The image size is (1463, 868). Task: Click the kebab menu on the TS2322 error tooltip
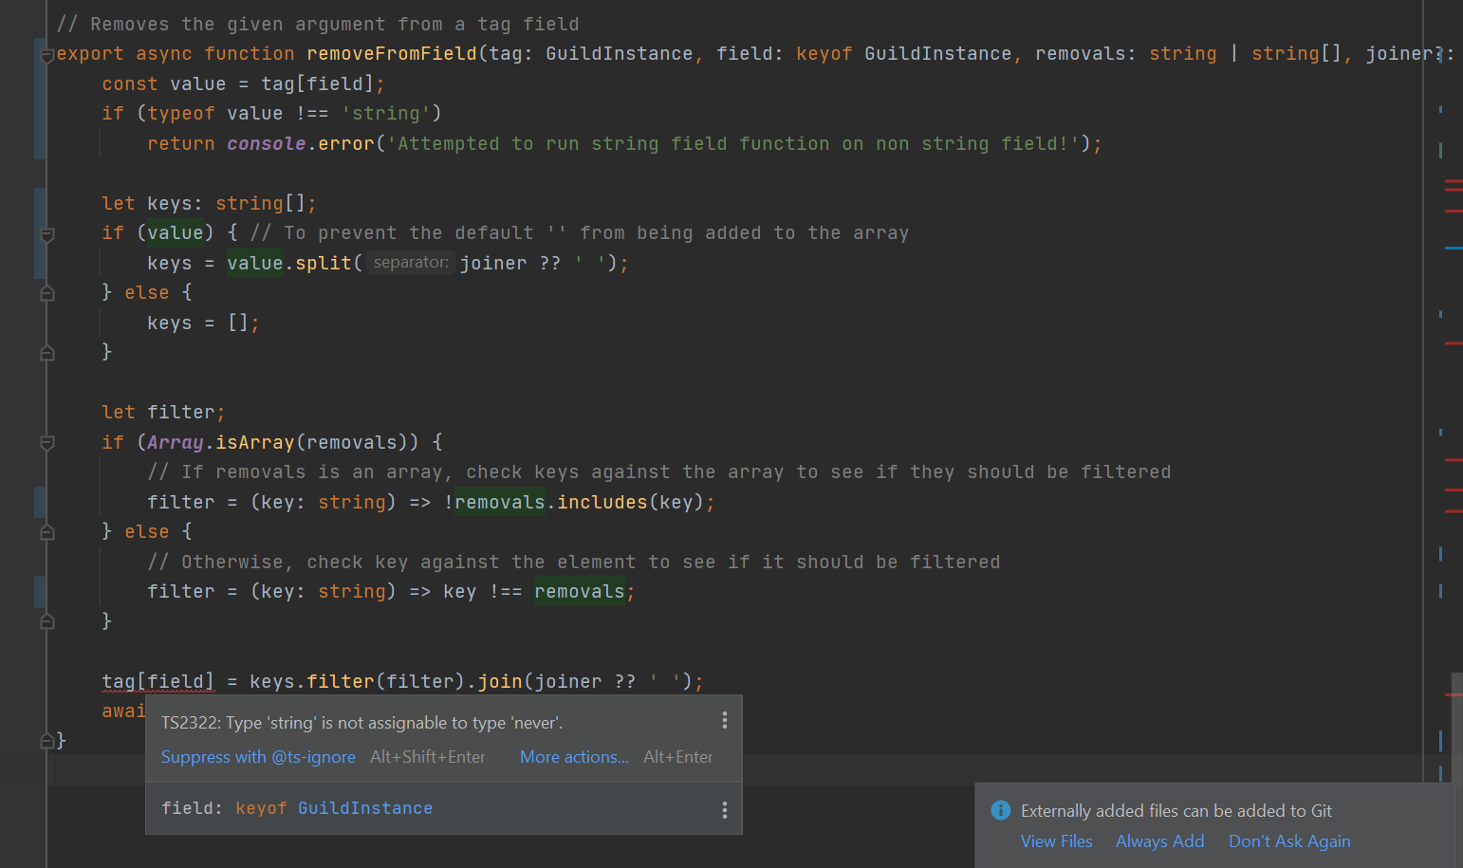[x=725, y=720]
